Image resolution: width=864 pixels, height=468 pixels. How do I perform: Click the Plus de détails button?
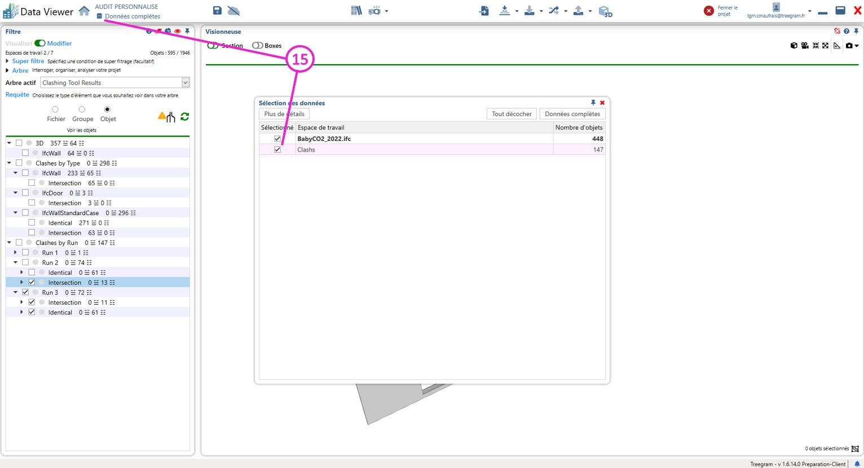pyautogui.click(x=284, y=114)
